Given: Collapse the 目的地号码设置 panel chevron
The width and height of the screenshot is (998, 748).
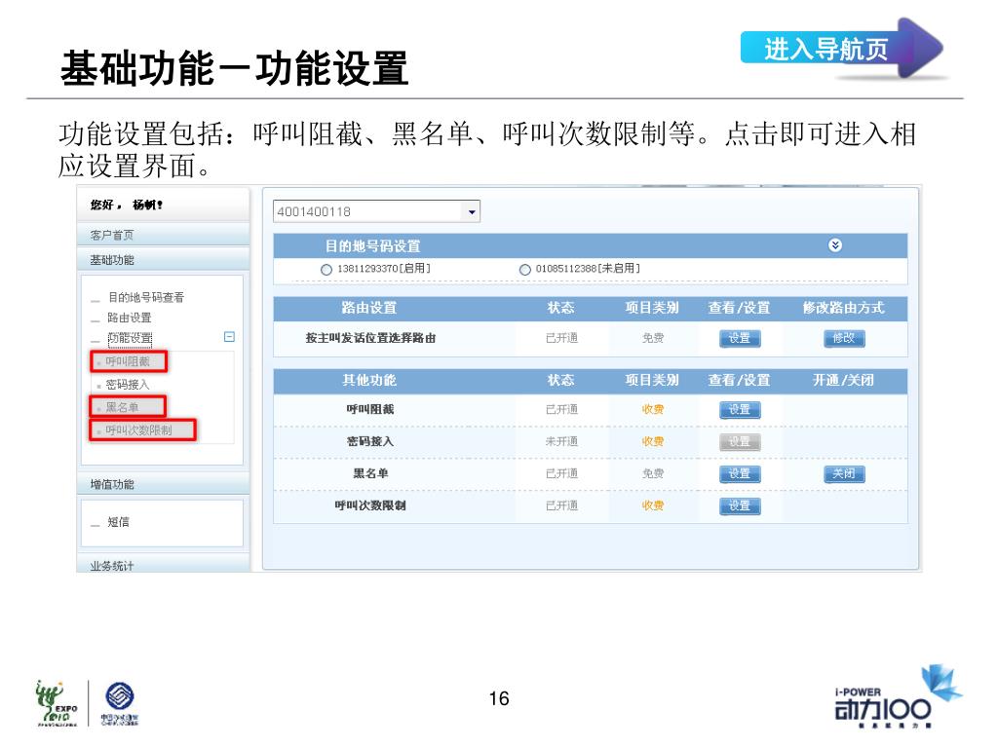Looking at the screenshot, I should click(835, 245).
